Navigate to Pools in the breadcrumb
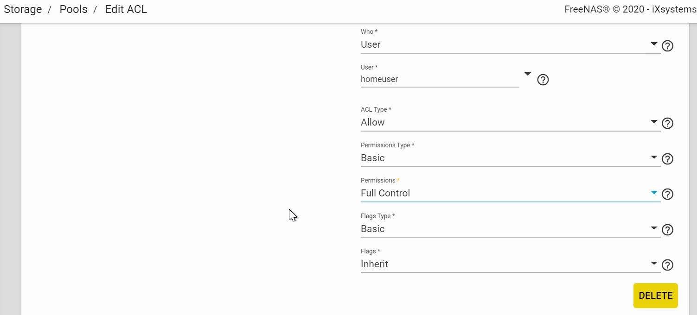Screen dimensions: 697x315 pyautogui.click(x=73, y=9)
